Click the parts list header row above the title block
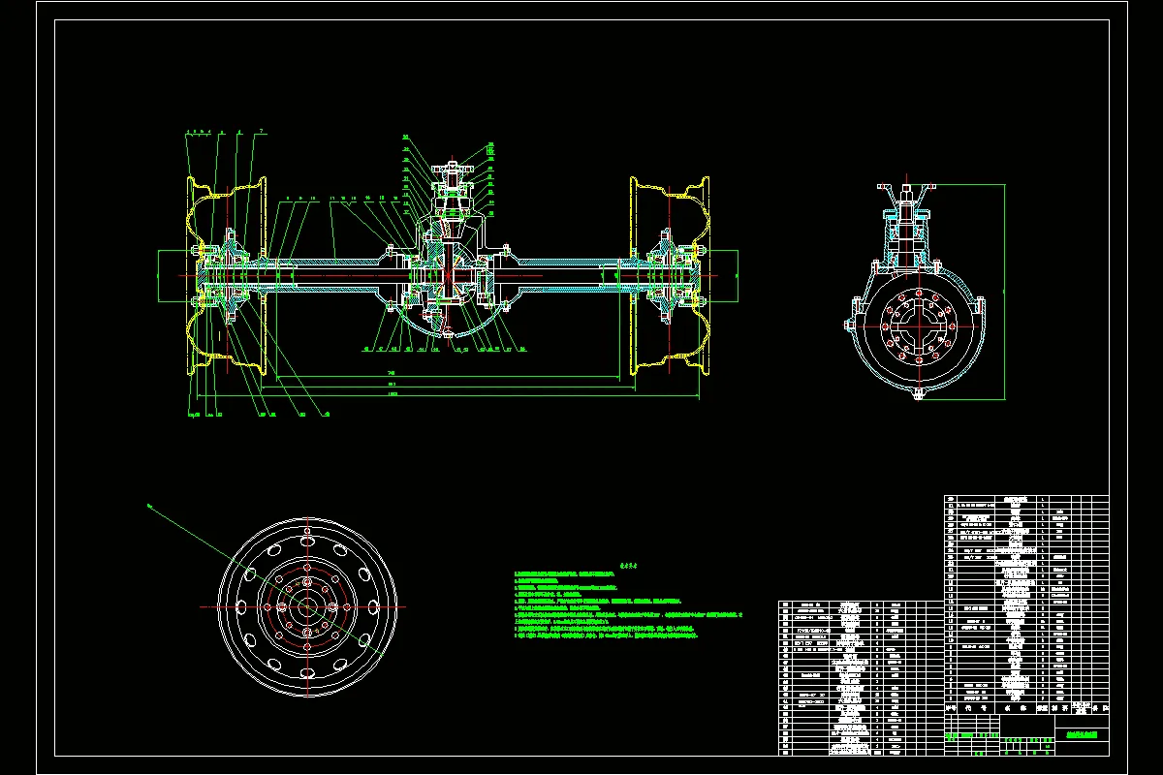The width and height of the screenshot is (1163, 775). (x=1026, y=709)
